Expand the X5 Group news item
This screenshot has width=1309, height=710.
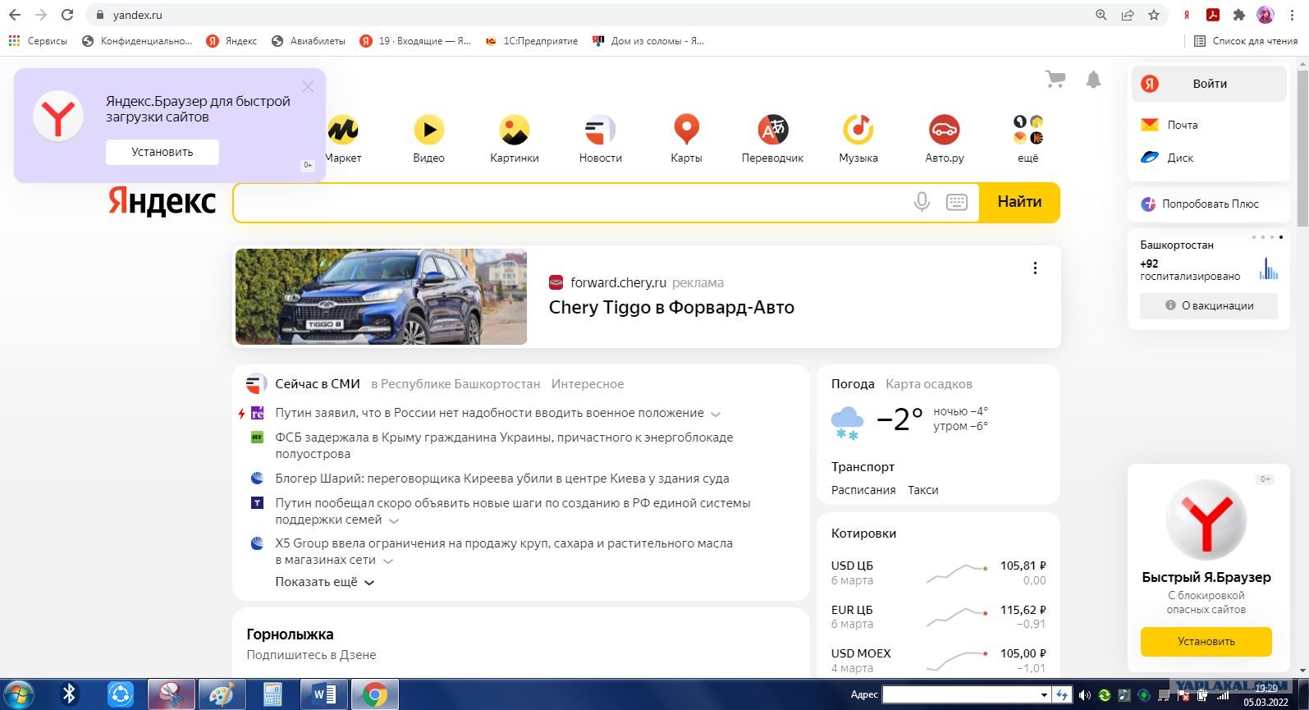pyautogui.click(x=388, y=561)
